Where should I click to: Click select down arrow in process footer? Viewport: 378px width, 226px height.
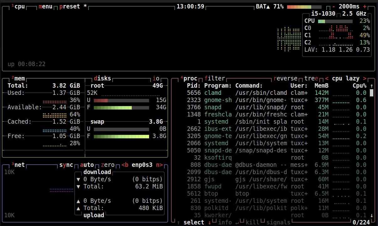click(210, 222)
